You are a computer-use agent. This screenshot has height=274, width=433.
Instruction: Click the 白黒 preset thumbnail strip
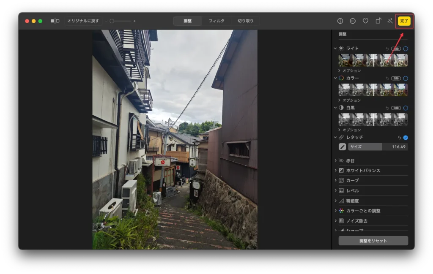(373, 119)
